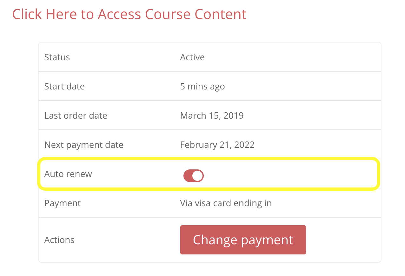
Task: Select the Last order date label
Action: click(76, 115)
